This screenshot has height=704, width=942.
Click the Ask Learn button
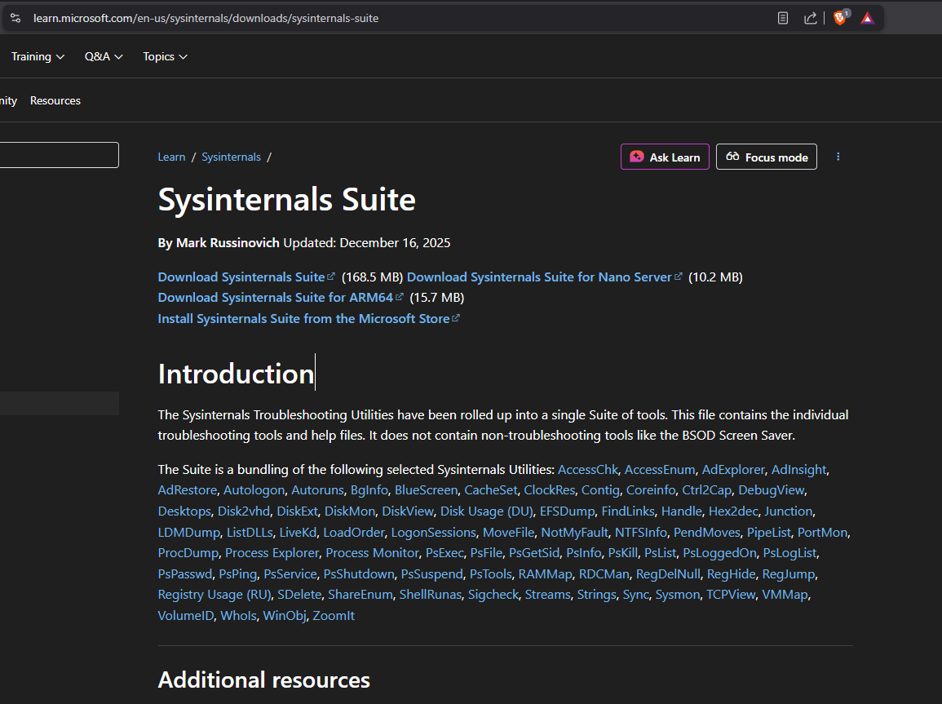tap(665, 157)
